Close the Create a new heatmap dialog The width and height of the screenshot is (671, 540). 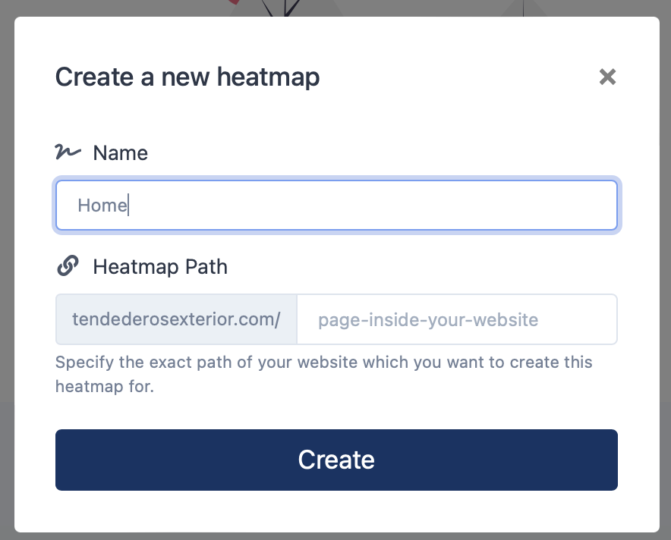[607, 77]
